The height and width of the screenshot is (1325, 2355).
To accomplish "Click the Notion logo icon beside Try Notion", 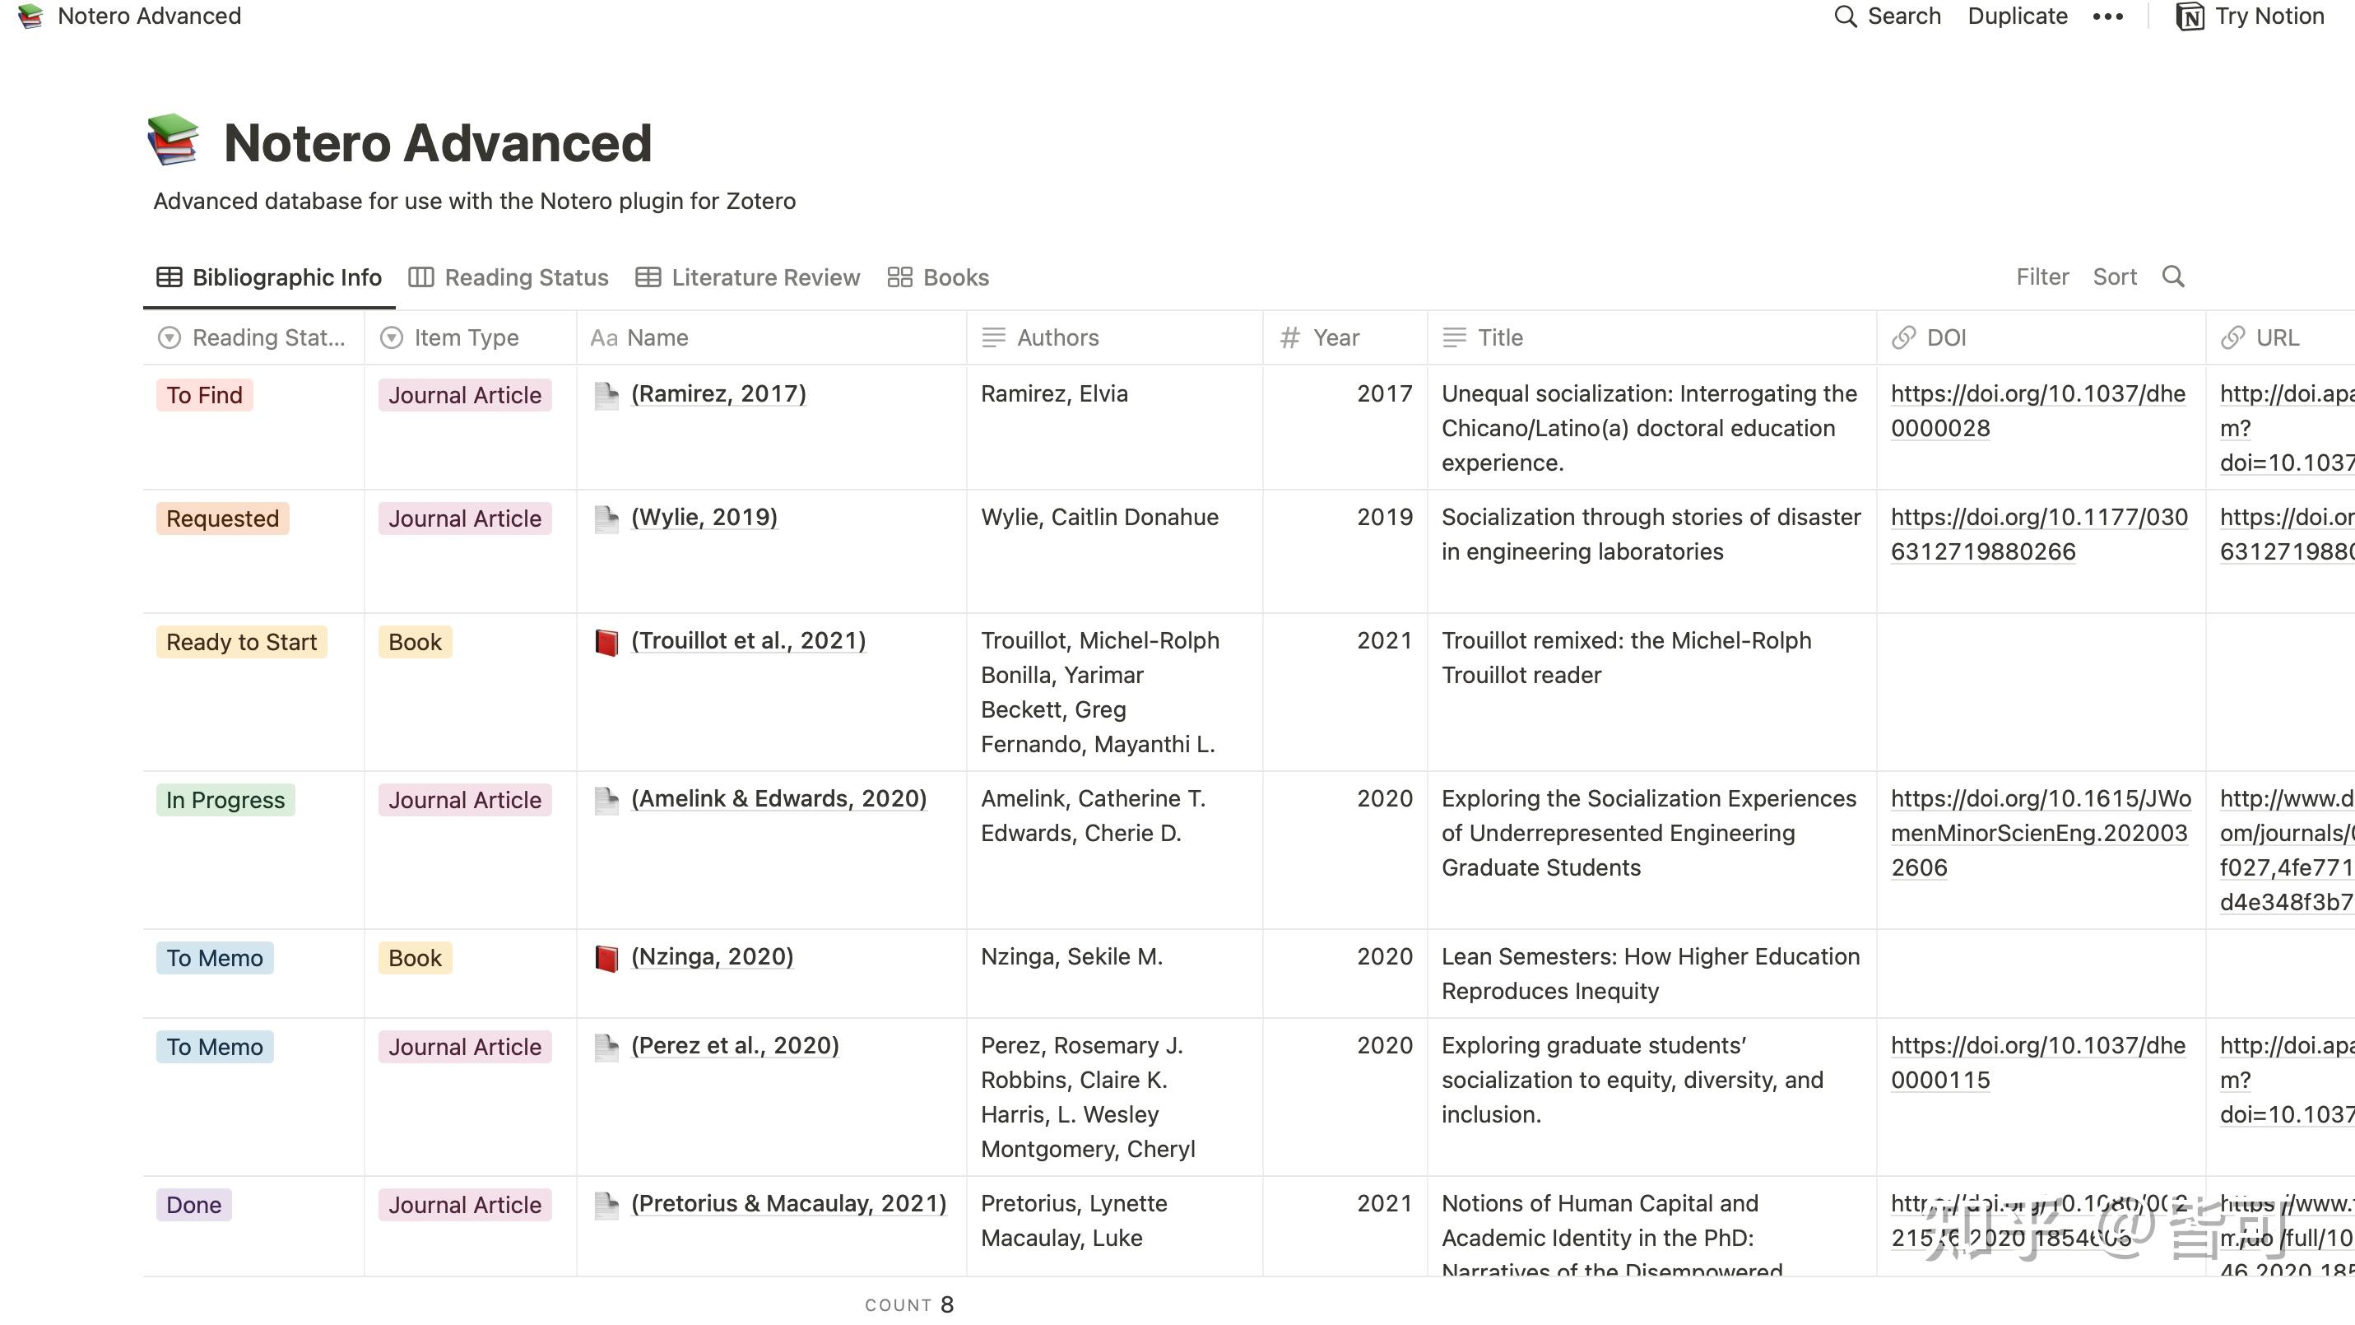I will (2189, 16).
